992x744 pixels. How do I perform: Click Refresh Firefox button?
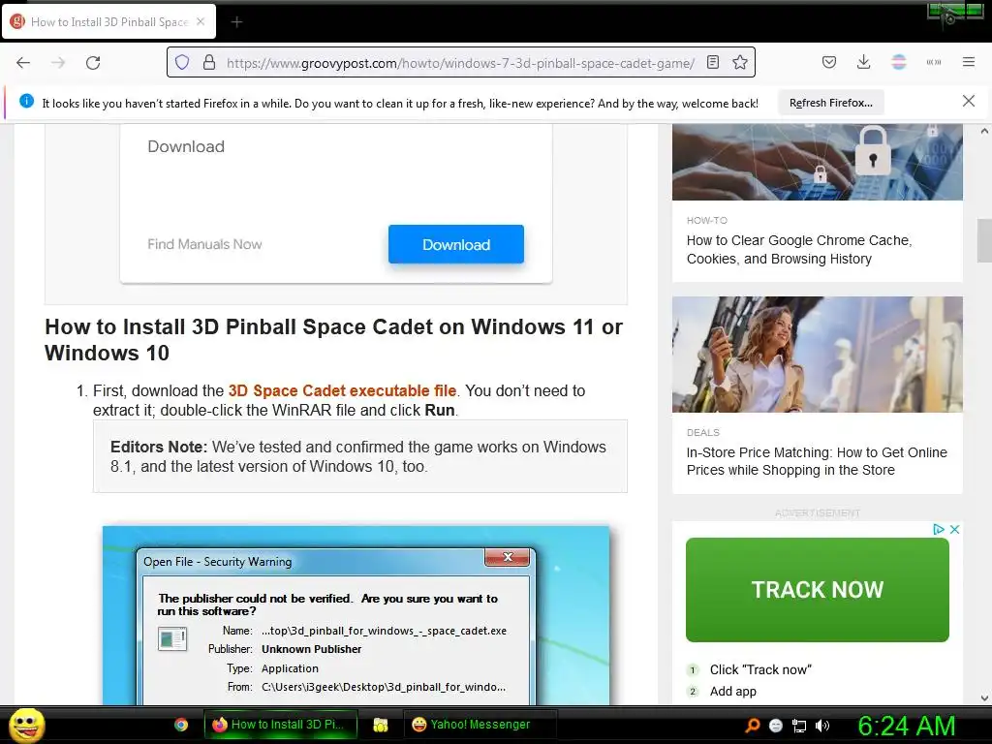[x=830, y=103]
